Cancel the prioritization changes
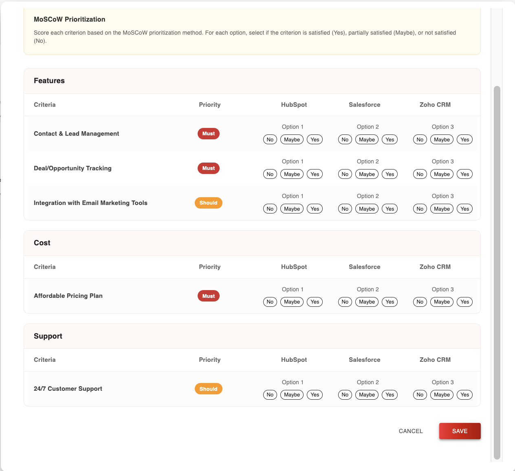 411,431
